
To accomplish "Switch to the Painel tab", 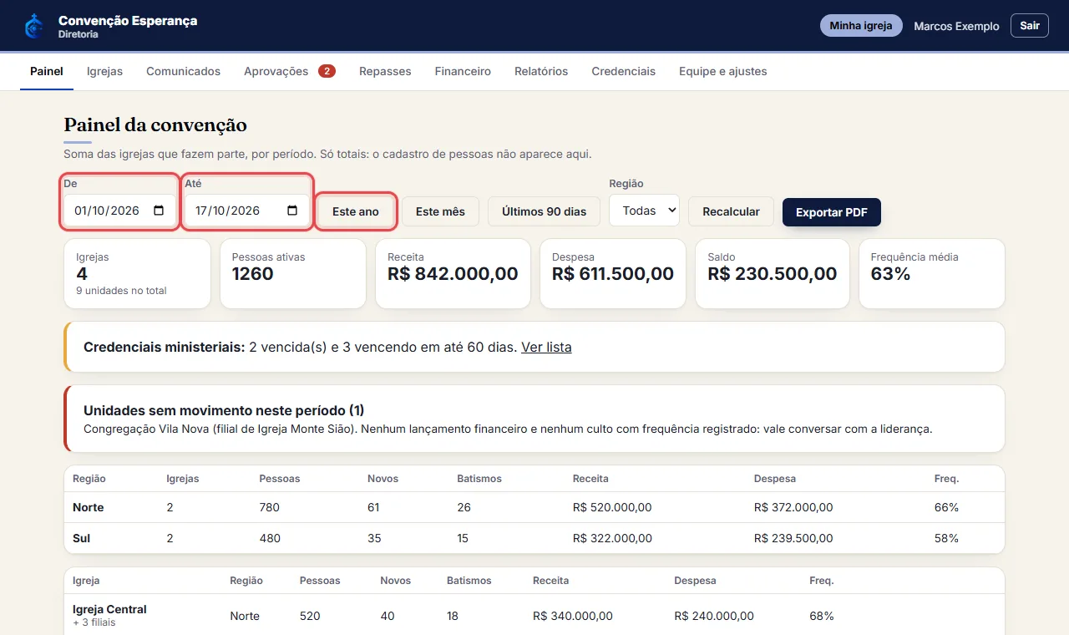I will (47, 71).
